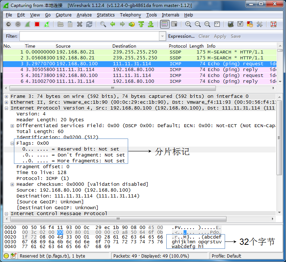
Task: Close this capture file (X icon)
Action: (x=80, y=24)
